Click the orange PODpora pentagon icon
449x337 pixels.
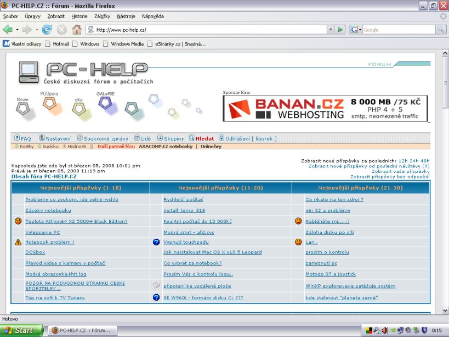click(x=49, y=103)
